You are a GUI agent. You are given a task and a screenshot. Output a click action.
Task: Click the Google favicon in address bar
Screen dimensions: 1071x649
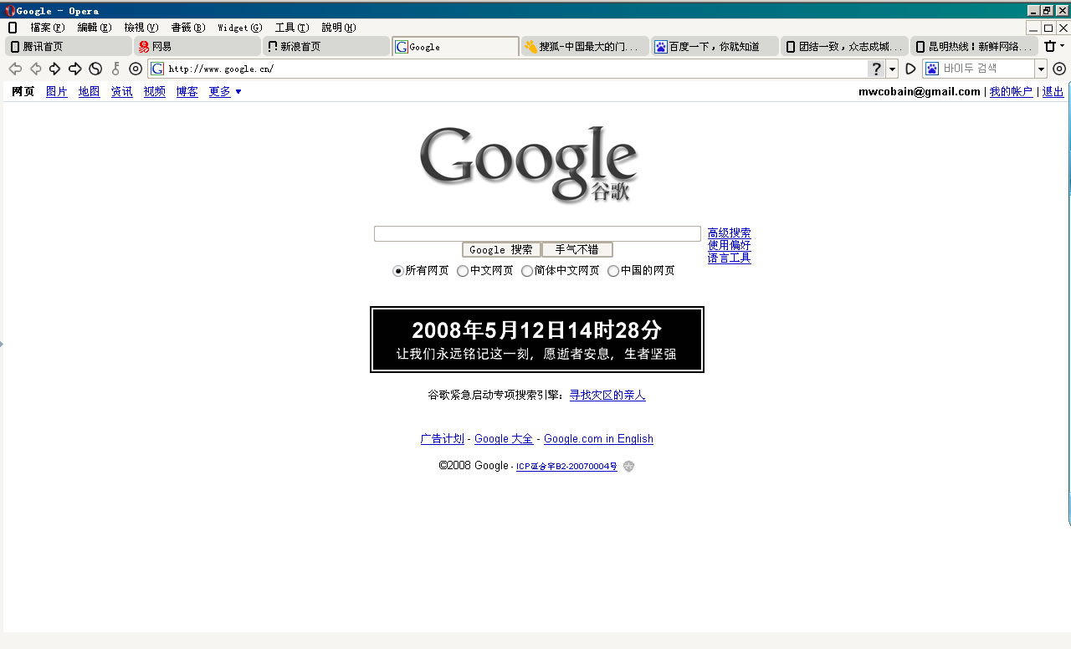(157, 69)
